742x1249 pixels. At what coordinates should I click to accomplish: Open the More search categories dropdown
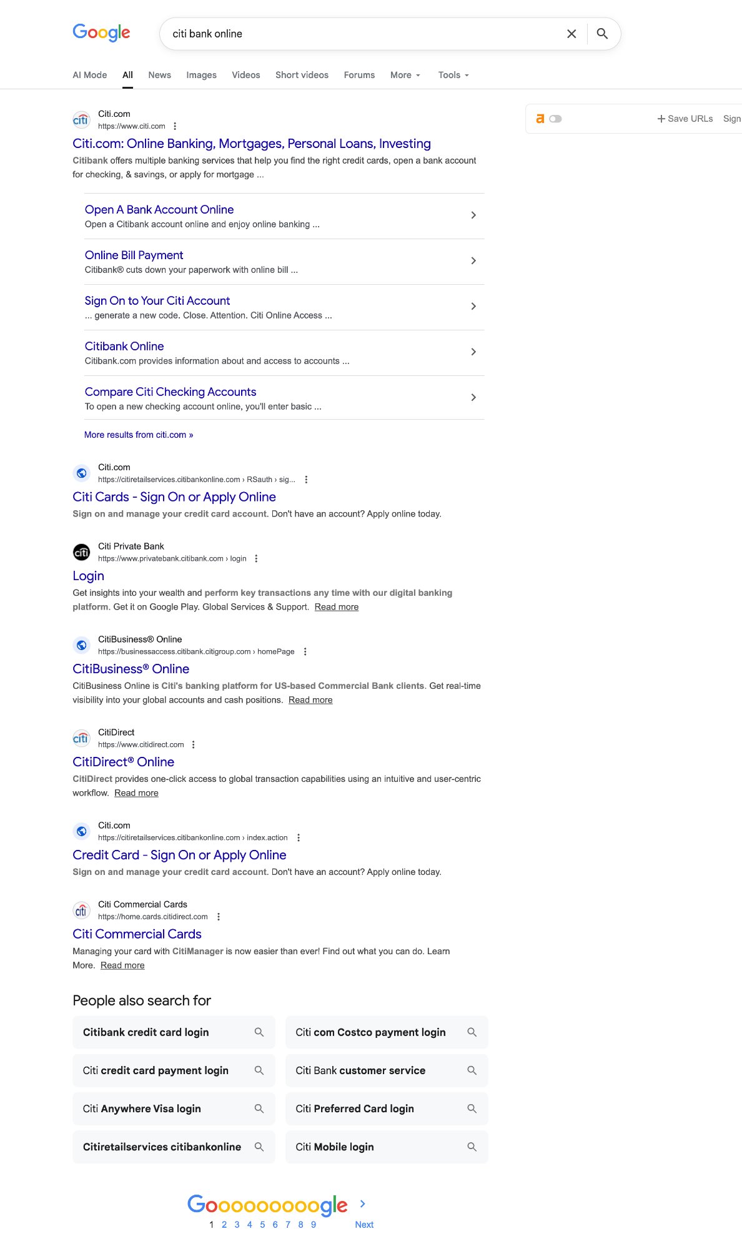click(405, 75)
